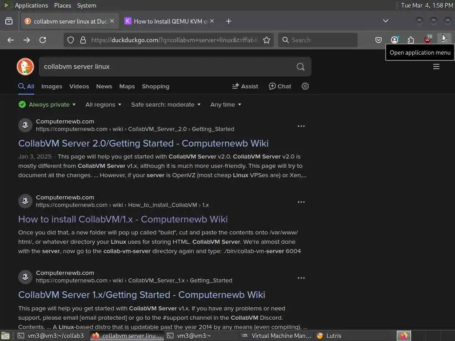Select the All results tab
Viewport: 455px width, 341px height.
[26, 87]
